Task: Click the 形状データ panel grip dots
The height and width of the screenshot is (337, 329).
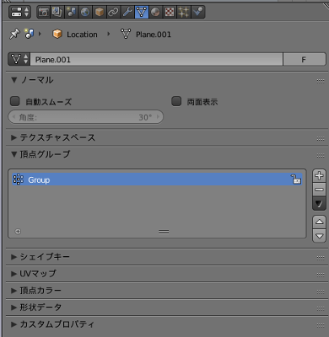Action: [x=321, y=308]
